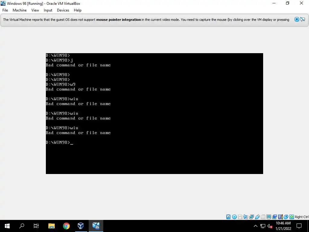Image resolution: width=309 pixels, height=232 pixels.
Task: Click the recording status icon
Action: [x=274, y=217]
